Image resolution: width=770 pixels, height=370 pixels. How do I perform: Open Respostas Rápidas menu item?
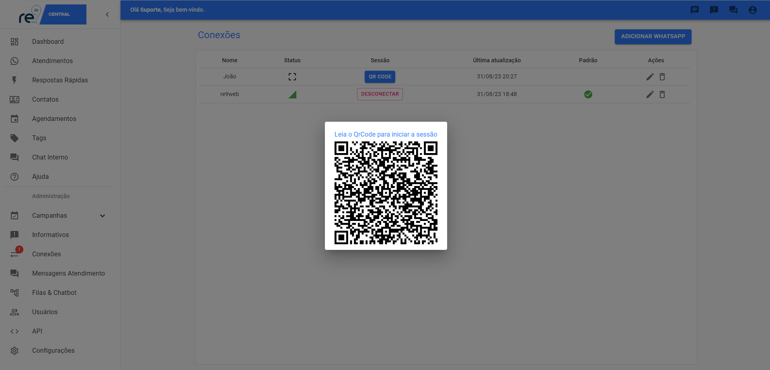coord(60,80)
